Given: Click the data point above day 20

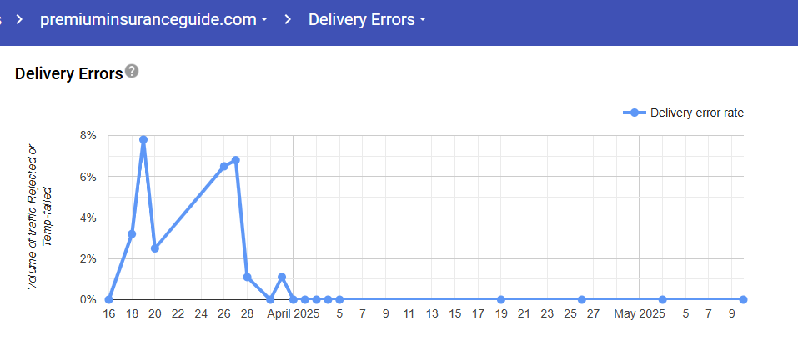Looking at the screenshot, I should click(155, 248).
